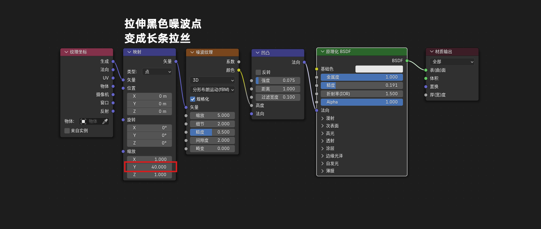Enable the 来自实例 checkbox

67,131
